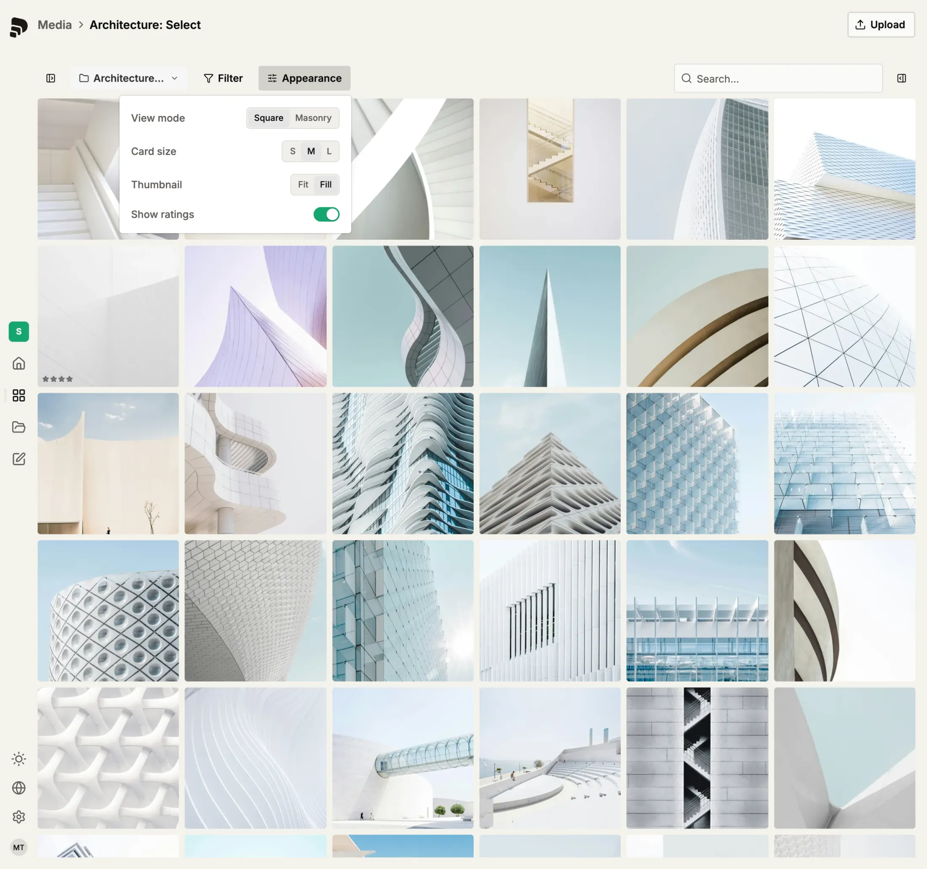Go to the Home icon in sidebar
Viewport: 927px width, 869px height.
tap(19, 363)
